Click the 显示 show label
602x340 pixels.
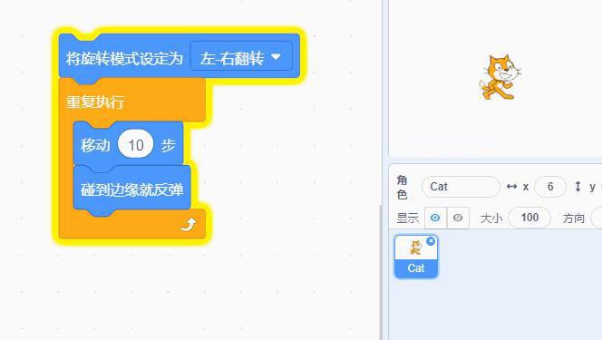click(x=407, y=218)
